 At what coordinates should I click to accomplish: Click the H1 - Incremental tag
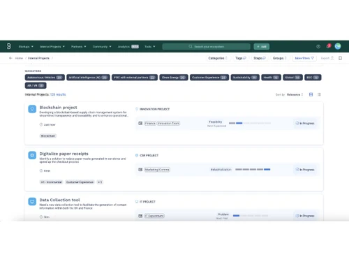coord(51,182)
